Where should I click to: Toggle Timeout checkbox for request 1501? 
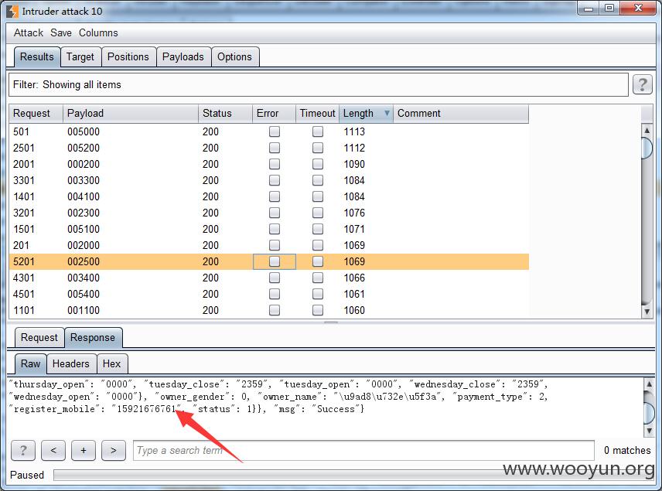[x=318, y=229]
